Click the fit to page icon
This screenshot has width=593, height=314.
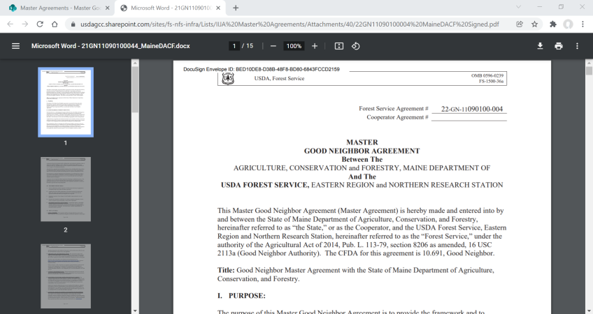339,46
